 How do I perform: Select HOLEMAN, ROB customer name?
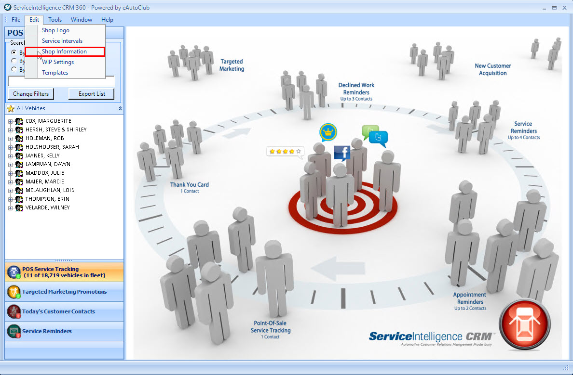click(x=44, y=138)
